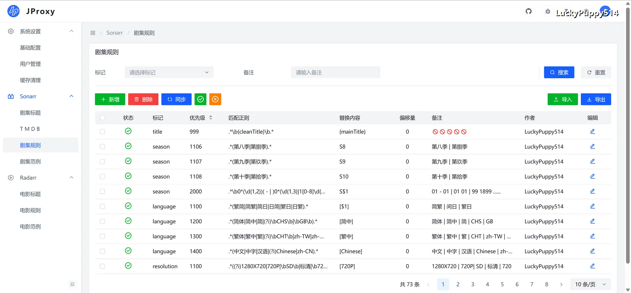
Task: Open 剧集标题 in the Sonarr menu
Action: (x=30, y=113)
